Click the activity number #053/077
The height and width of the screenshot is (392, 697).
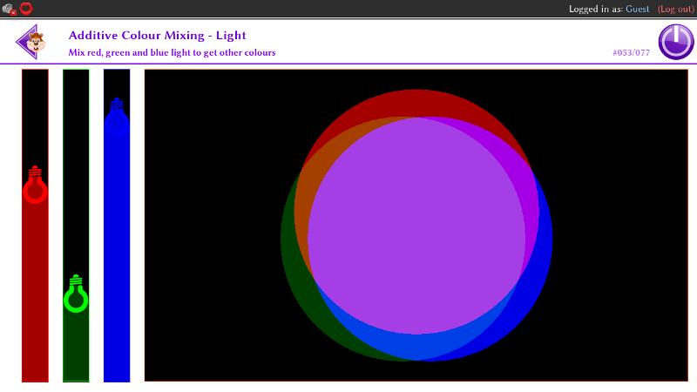pos(631,52)
